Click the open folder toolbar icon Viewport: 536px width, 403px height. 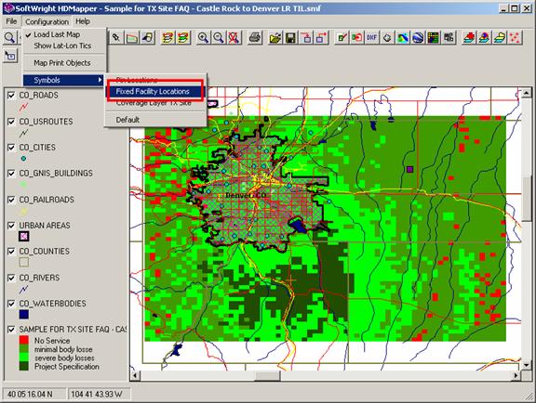point(275,37)
